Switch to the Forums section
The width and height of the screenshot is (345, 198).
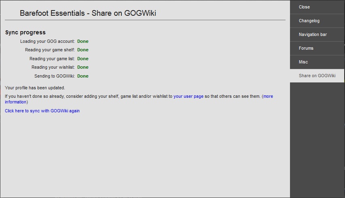point(317,48)
